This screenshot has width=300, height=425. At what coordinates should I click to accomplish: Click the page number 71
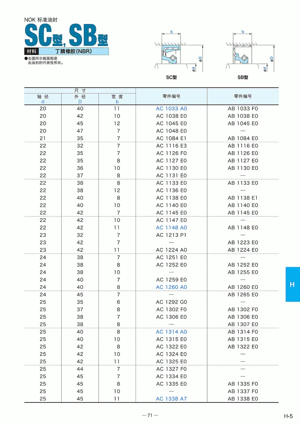(x=150, y=415)
